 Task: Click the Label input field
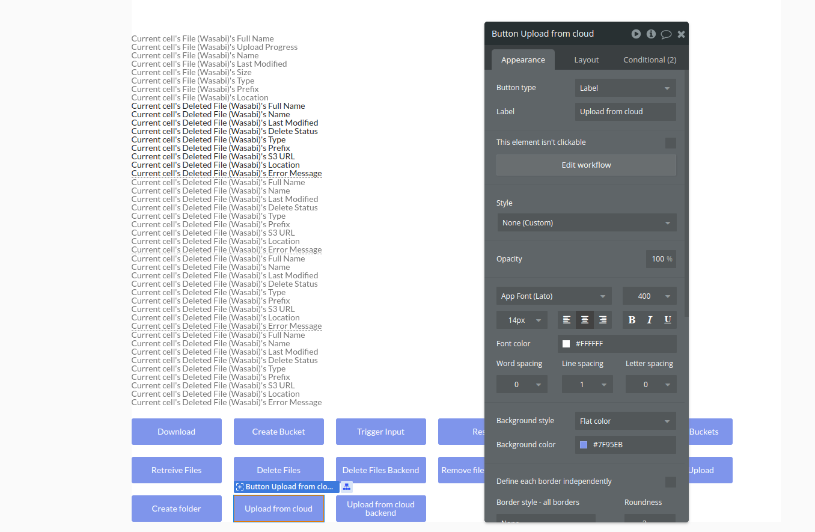pos(626,112)
